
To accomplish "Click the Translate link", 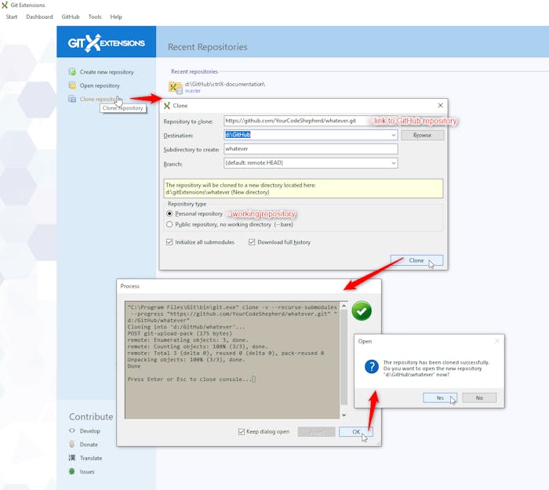I will point(91,458).
